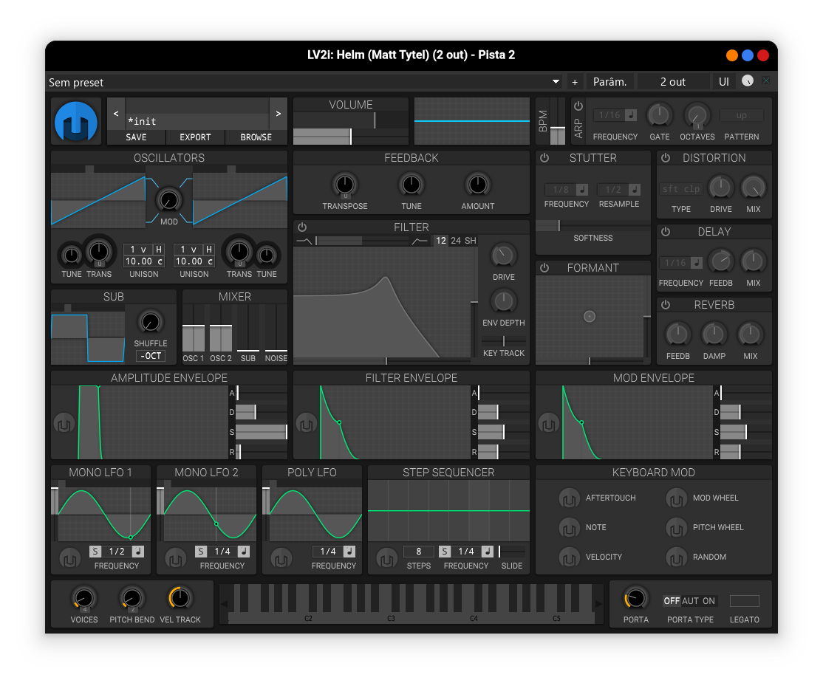This screenshot has width=823, height=683.
Task: Toggle the Stutter power button
Action: coord(544,158)
